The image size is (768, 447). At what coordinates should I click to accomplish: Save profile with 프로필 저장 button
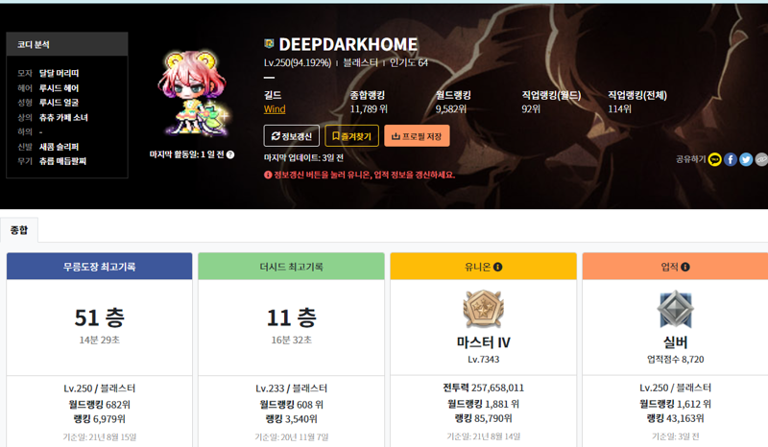[417, 136]
